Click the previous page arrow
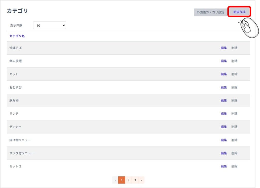The width and height of the screenshot is (260, 188). click(x=115, y=180)
